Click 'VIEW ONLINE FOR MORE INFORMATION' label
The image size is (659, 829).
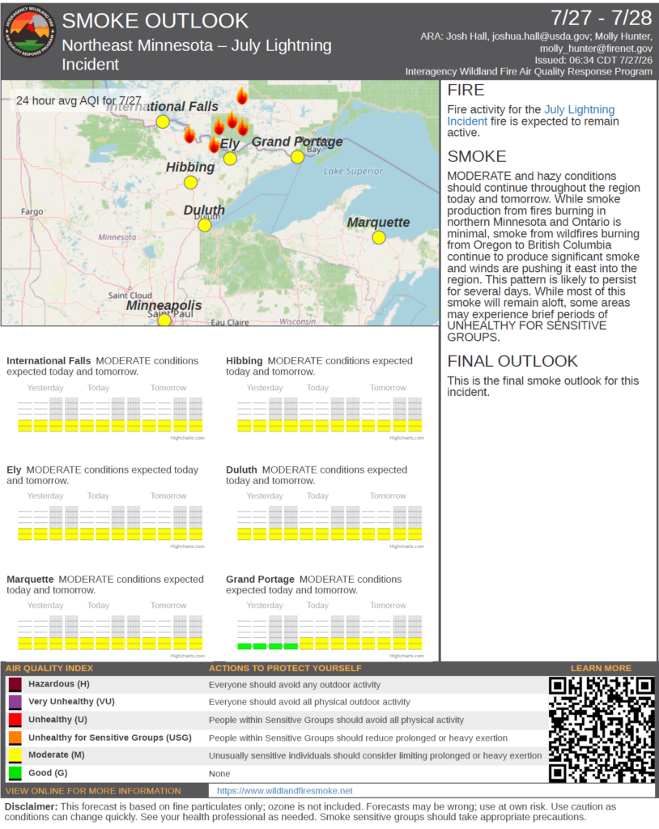[x=93, y=791]
